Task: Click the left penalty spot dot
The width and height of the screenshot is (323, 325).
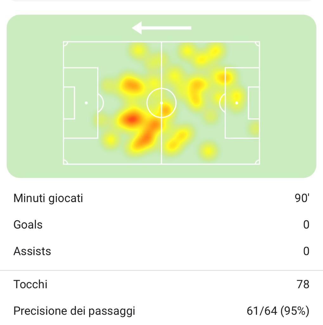Action: 86,103
